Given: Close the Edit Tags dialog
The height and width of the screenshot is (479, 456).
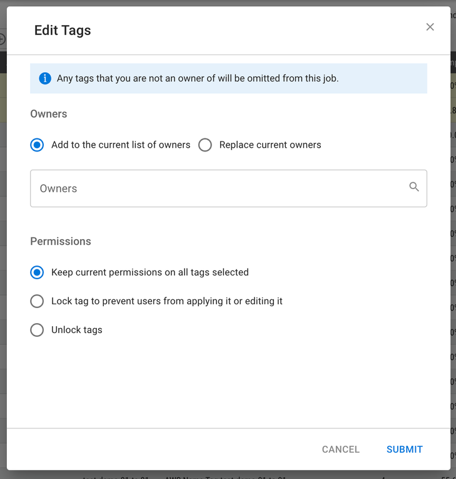Looking at the screenshot, I should (x=430, y=27).
